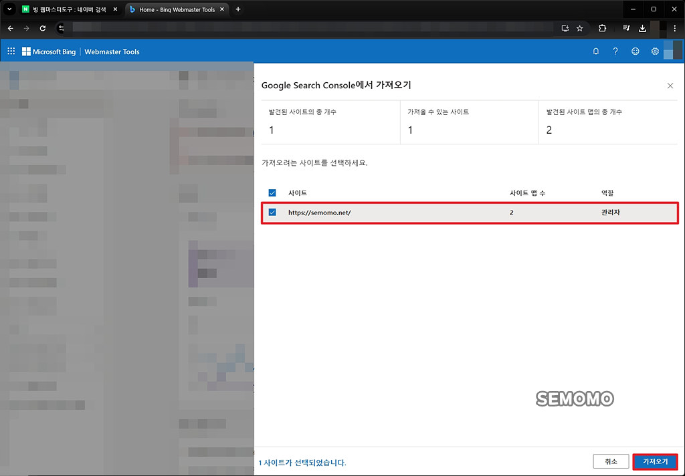685x476 pixels.
Task: Open the help question mark icon
Action: (x=615, y=51)
